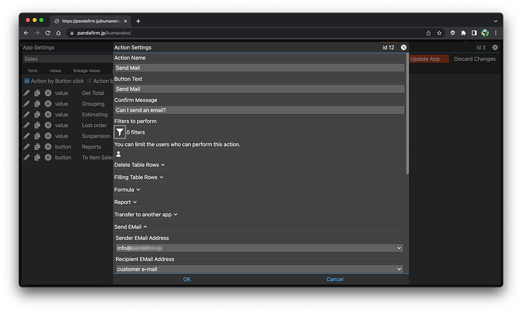
Task: Uncheck Action by Button click checkbox
Action: tap(27, 81)
